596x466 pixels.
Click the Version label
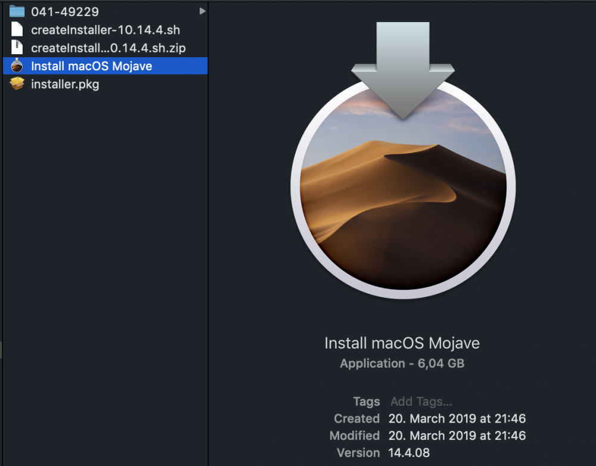click(358, 453)
